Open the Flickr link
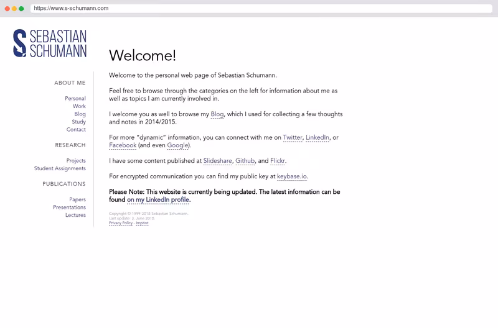This screenshot has height=328, width=498. click(x=278, y=161)
